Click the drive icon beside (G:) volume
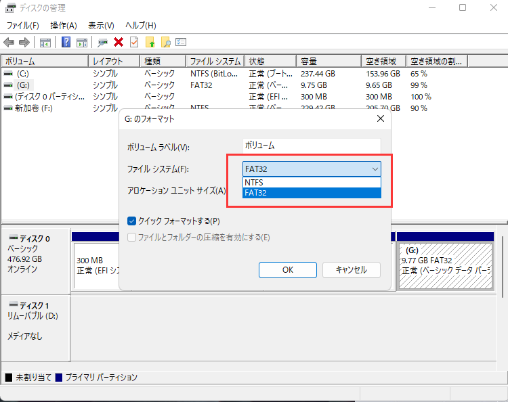508x402 pixels. pyautogui.click(x=8, y=85)
